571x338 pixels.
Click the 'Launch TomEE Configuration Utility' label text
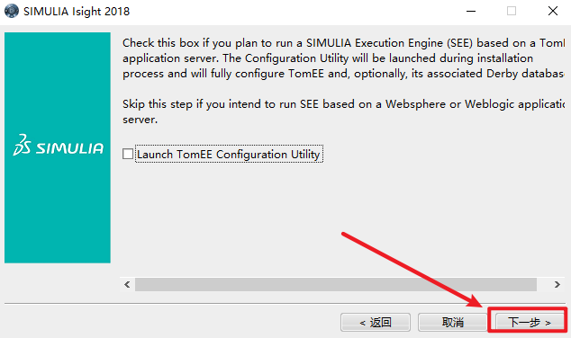pyautogui.click(x=229, y=154)
